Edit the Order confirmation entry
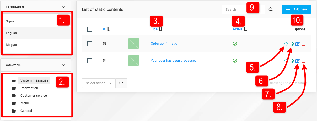317x121 pixels. 298,44
